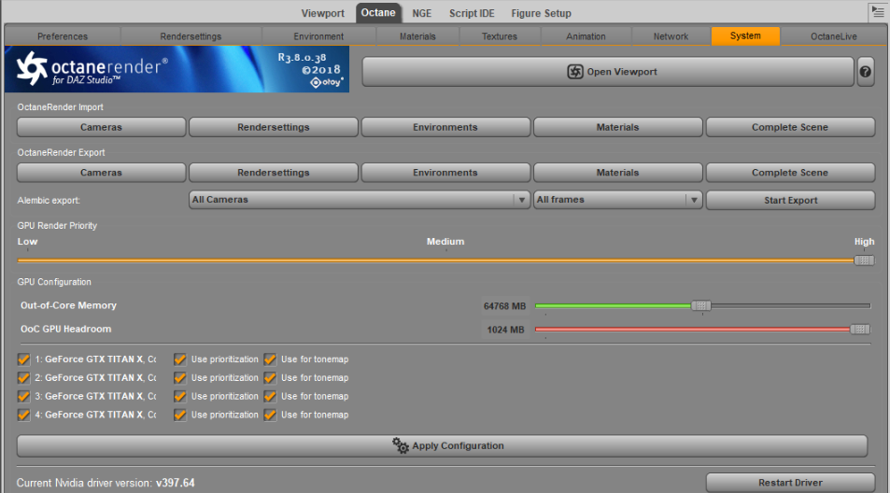Uncheck GPU 3 GeForce GTX TITAN X
This screenshot has width=890, height=493.
pos(24,396)
